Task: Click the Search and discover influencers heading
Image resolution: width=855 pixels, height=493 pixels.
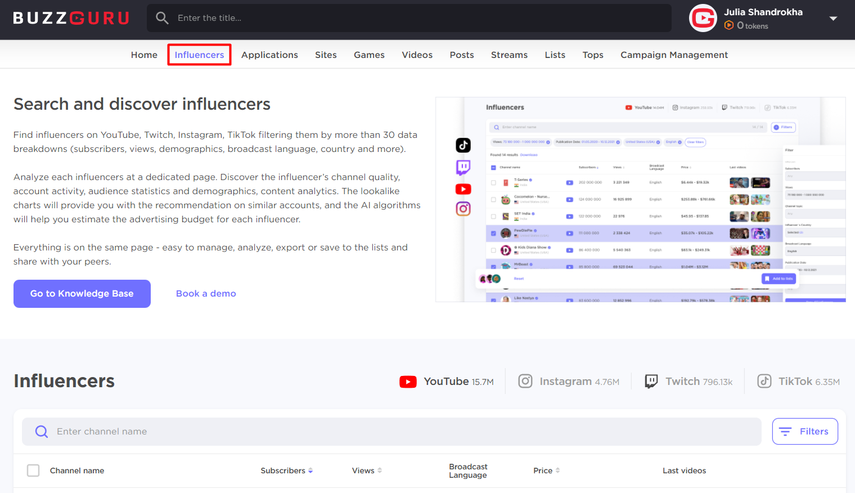Action: click(142, 104)
